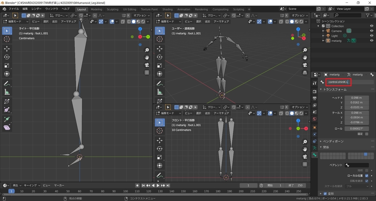Image resolution: width=376 pixels, height=201 pixels.
Task: Click play animation button in timeline
Action: (x=158, y=185)
